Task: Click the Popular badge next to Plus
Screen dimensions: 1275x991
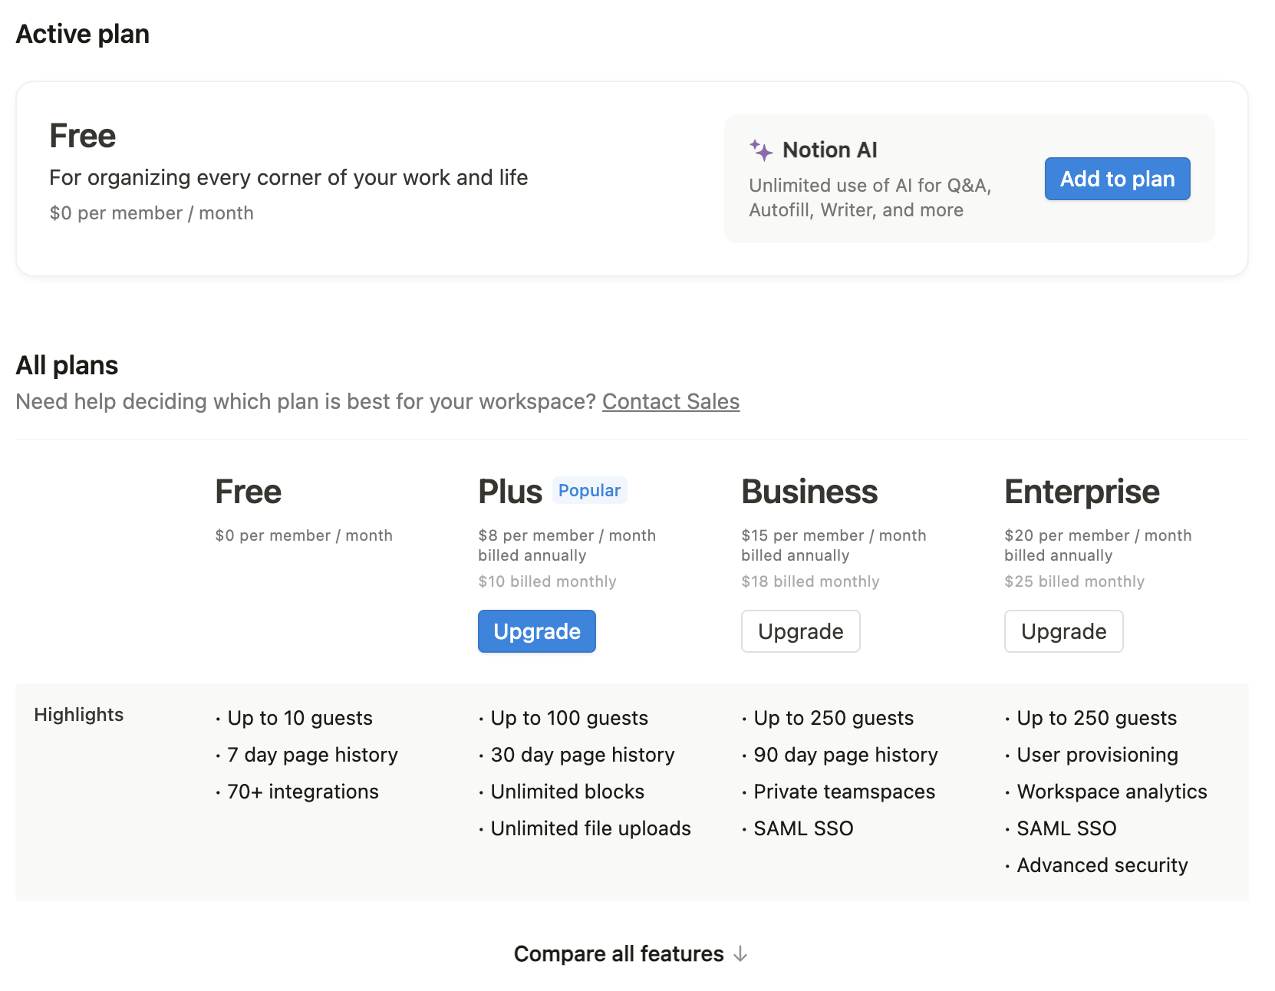Action: pos(589,491)
